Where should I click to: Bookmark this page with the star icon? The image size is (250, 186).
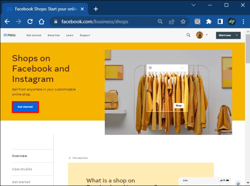click(x=183, y=21)
